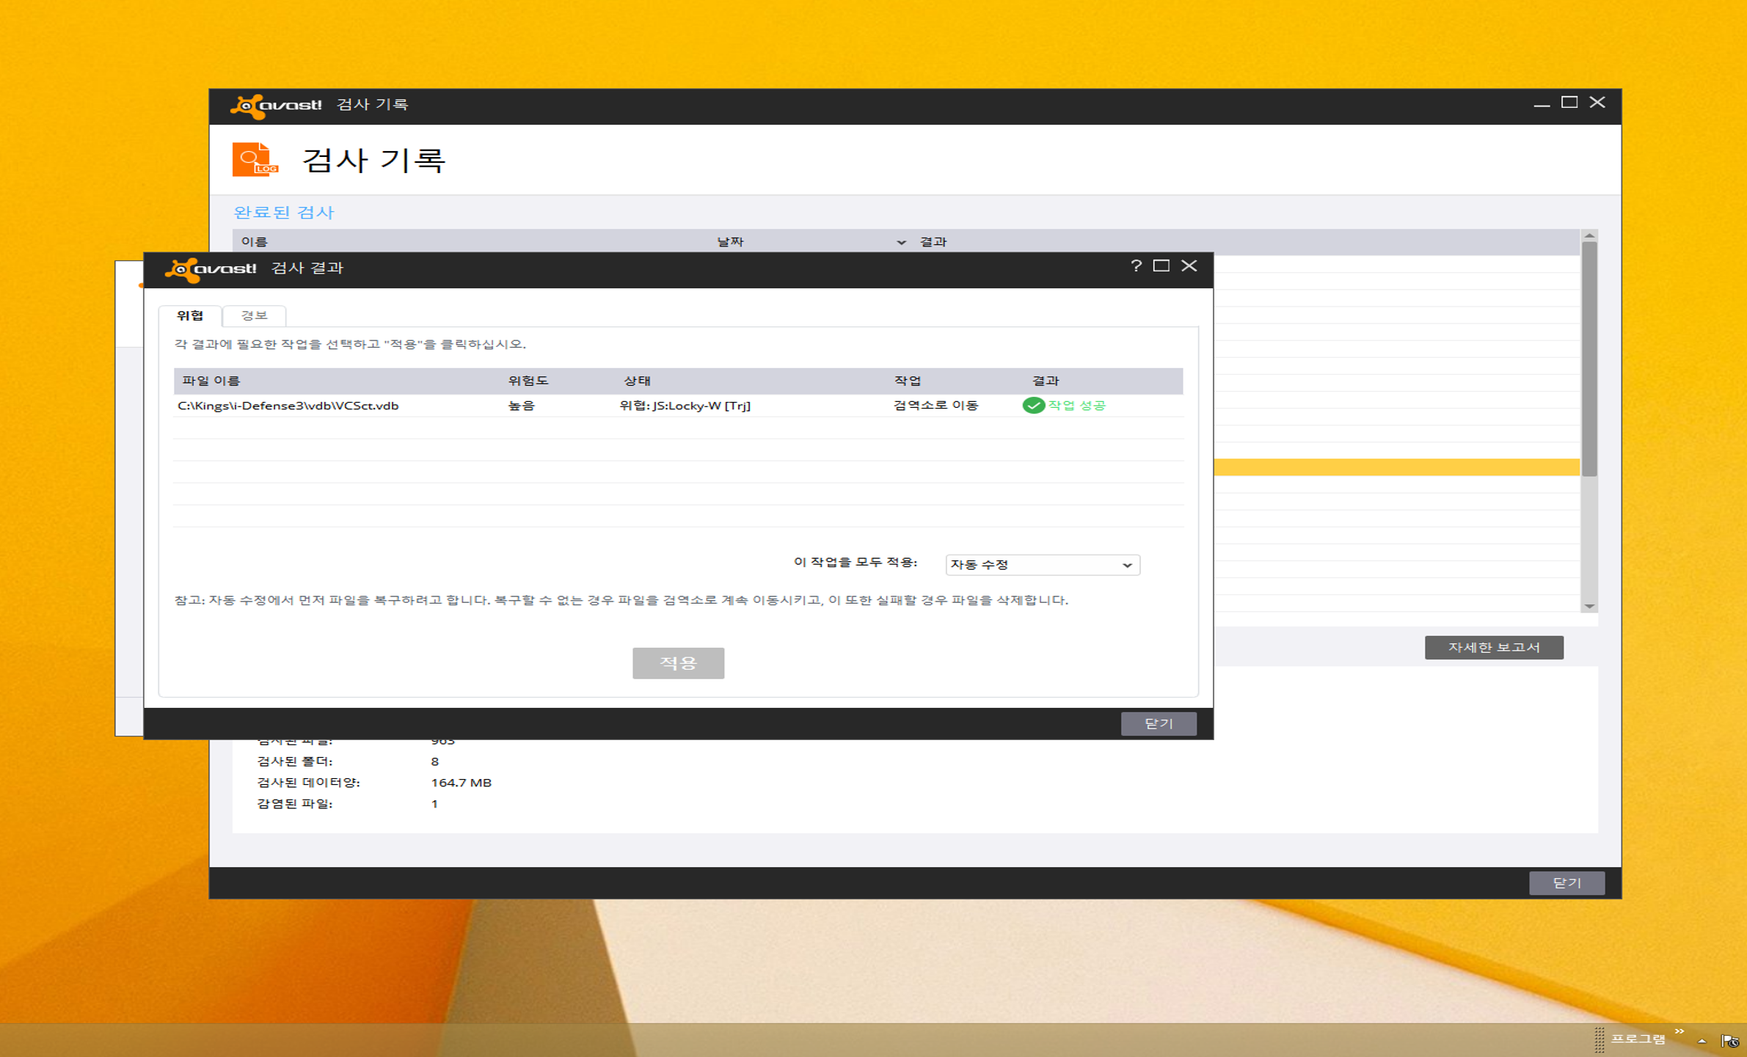Expand 프로그램 toolbar chevron on taskbar

[x=1679, y=1032]
